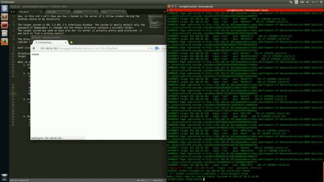Image resolution: width=324 pixels, height=182 pixels.
Task: Open Plain Text syntax selector in Sublime
Action: (157, 180)
